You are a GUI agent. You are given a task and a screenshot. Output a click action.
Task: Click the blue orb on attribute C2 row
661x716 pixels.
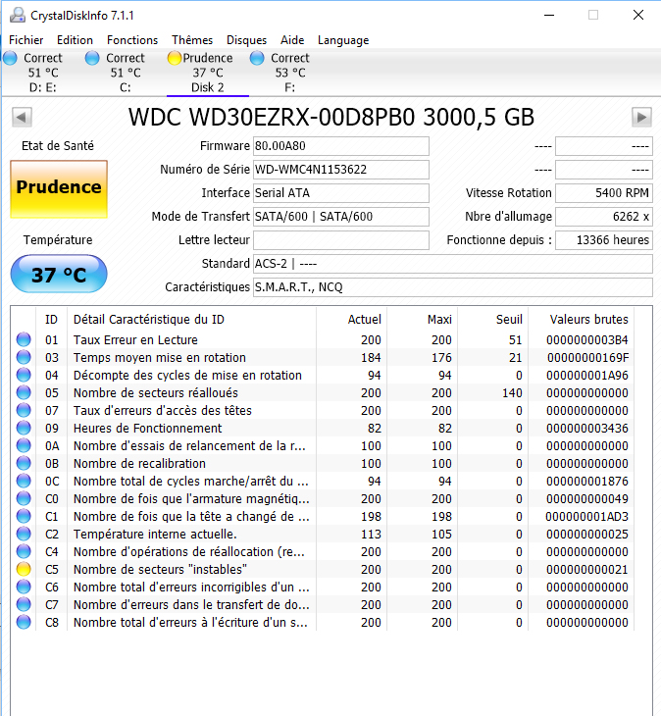(24, 535)
